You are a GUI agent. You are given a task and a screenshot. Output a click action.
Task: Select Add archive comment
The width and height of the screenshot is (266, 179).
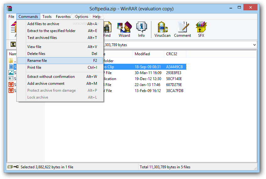(60, 84)
